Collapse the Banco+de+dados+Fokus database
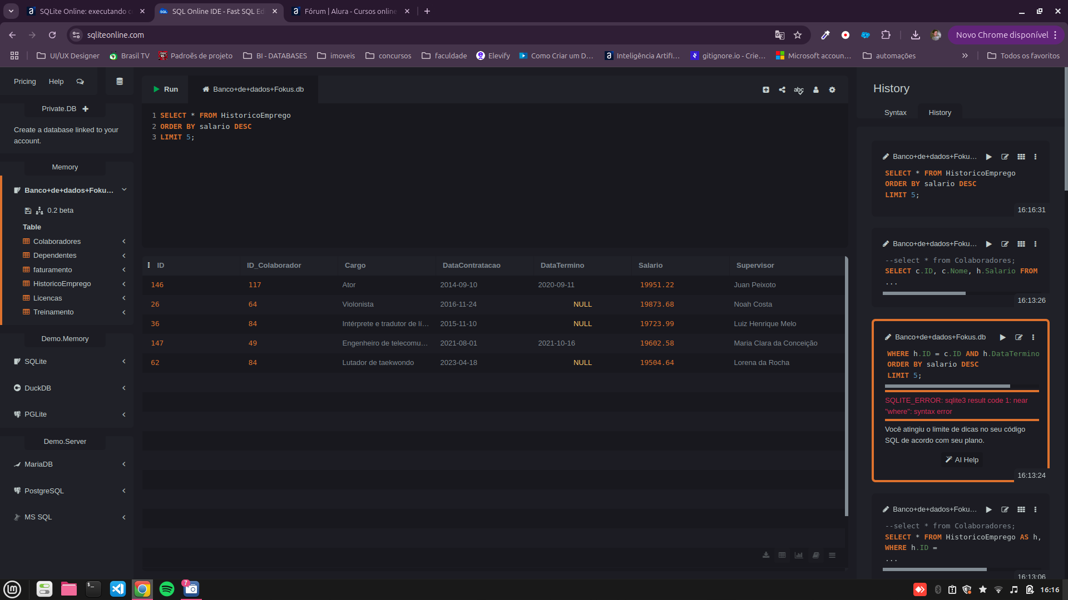Image resolution: width=1068 pixels, height=600 pixels. tap(124, 190)
